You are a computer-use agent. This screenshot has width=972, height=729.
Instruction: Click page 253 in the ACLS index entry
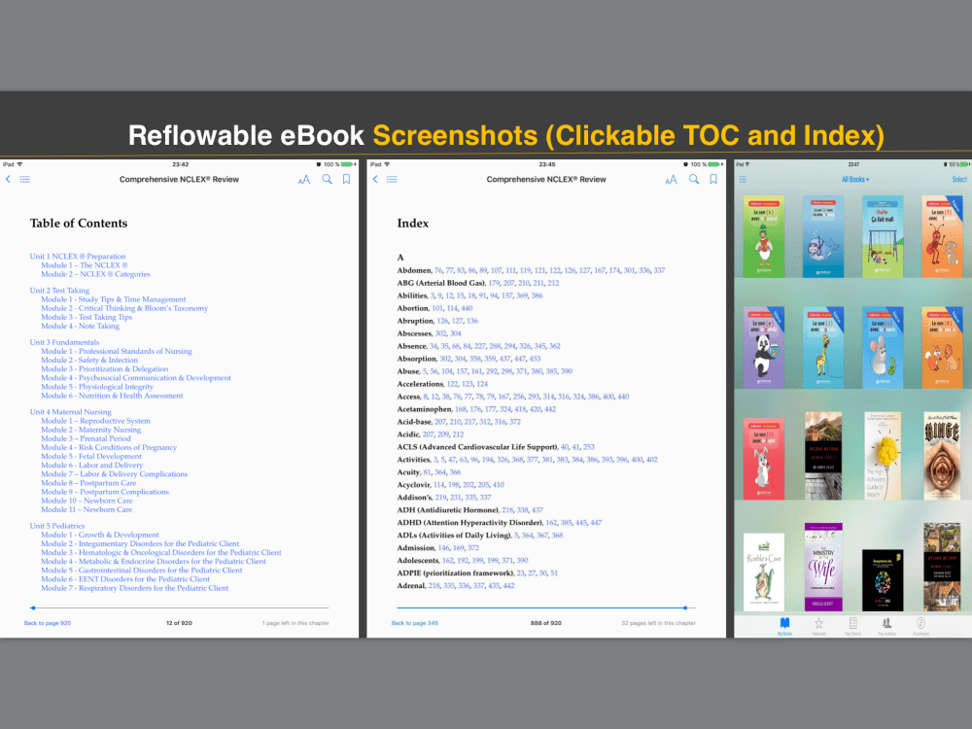[589, 447]
